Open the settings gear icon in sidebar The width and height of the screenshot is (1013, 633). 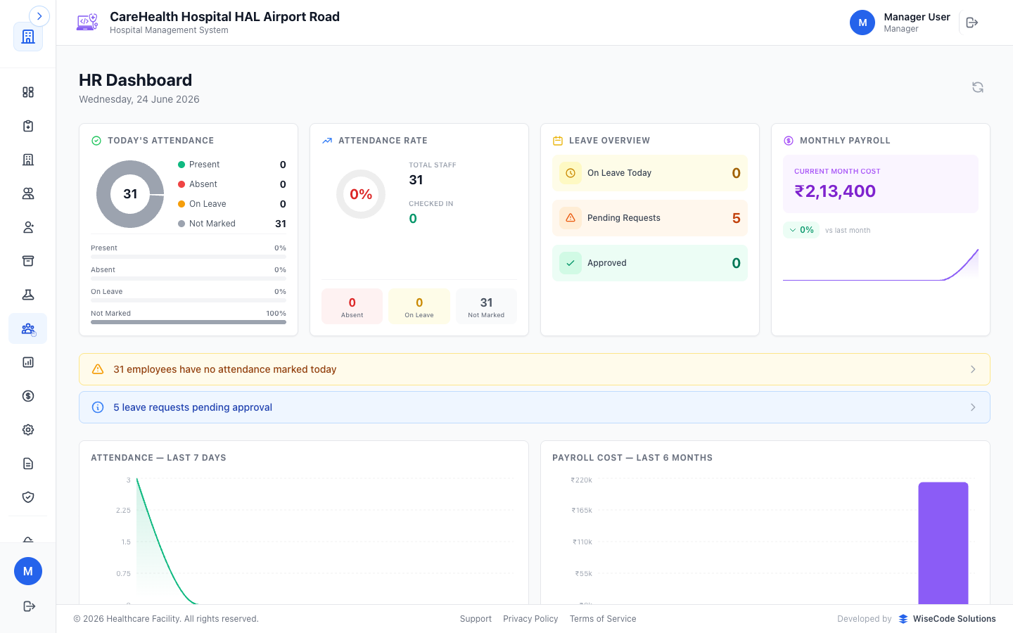point(28,430)
